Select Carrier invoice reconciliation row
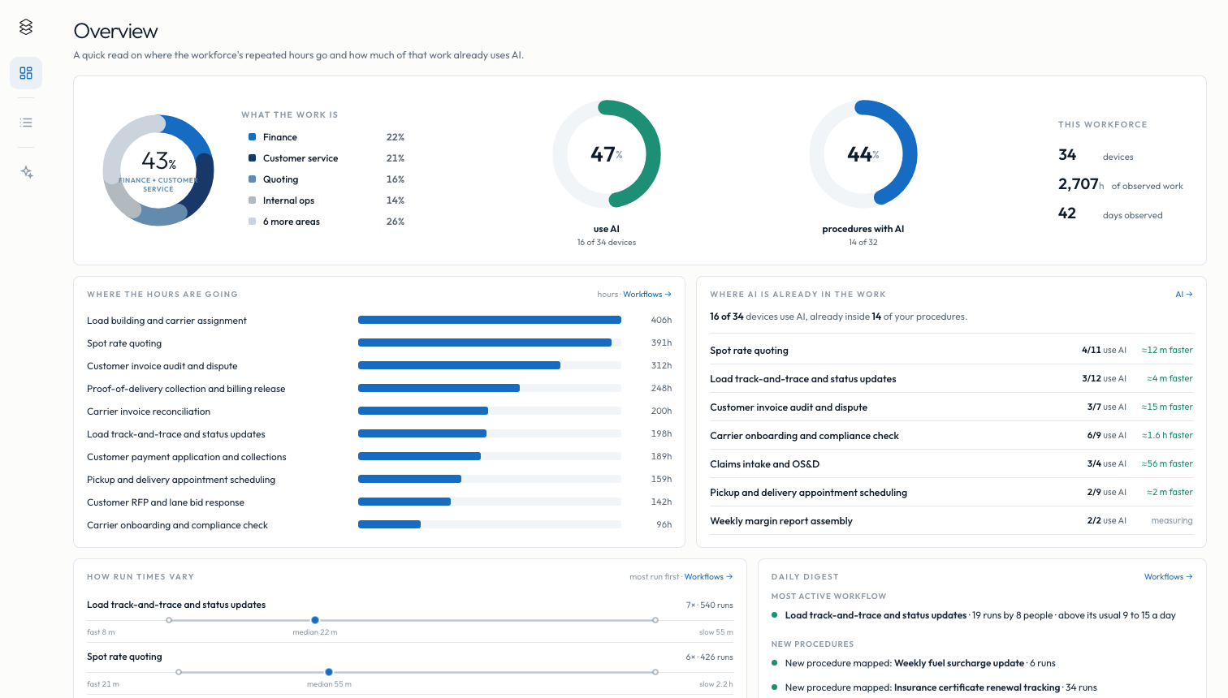This screenshot has width=1228, height=698. (x=379, y=411)
